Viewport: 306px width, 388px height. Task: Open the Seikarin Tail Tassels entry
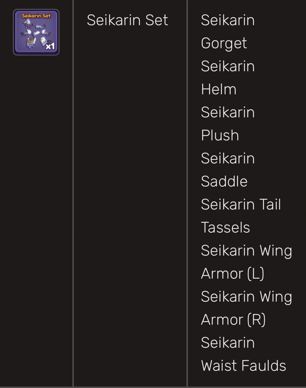(241, 216)
